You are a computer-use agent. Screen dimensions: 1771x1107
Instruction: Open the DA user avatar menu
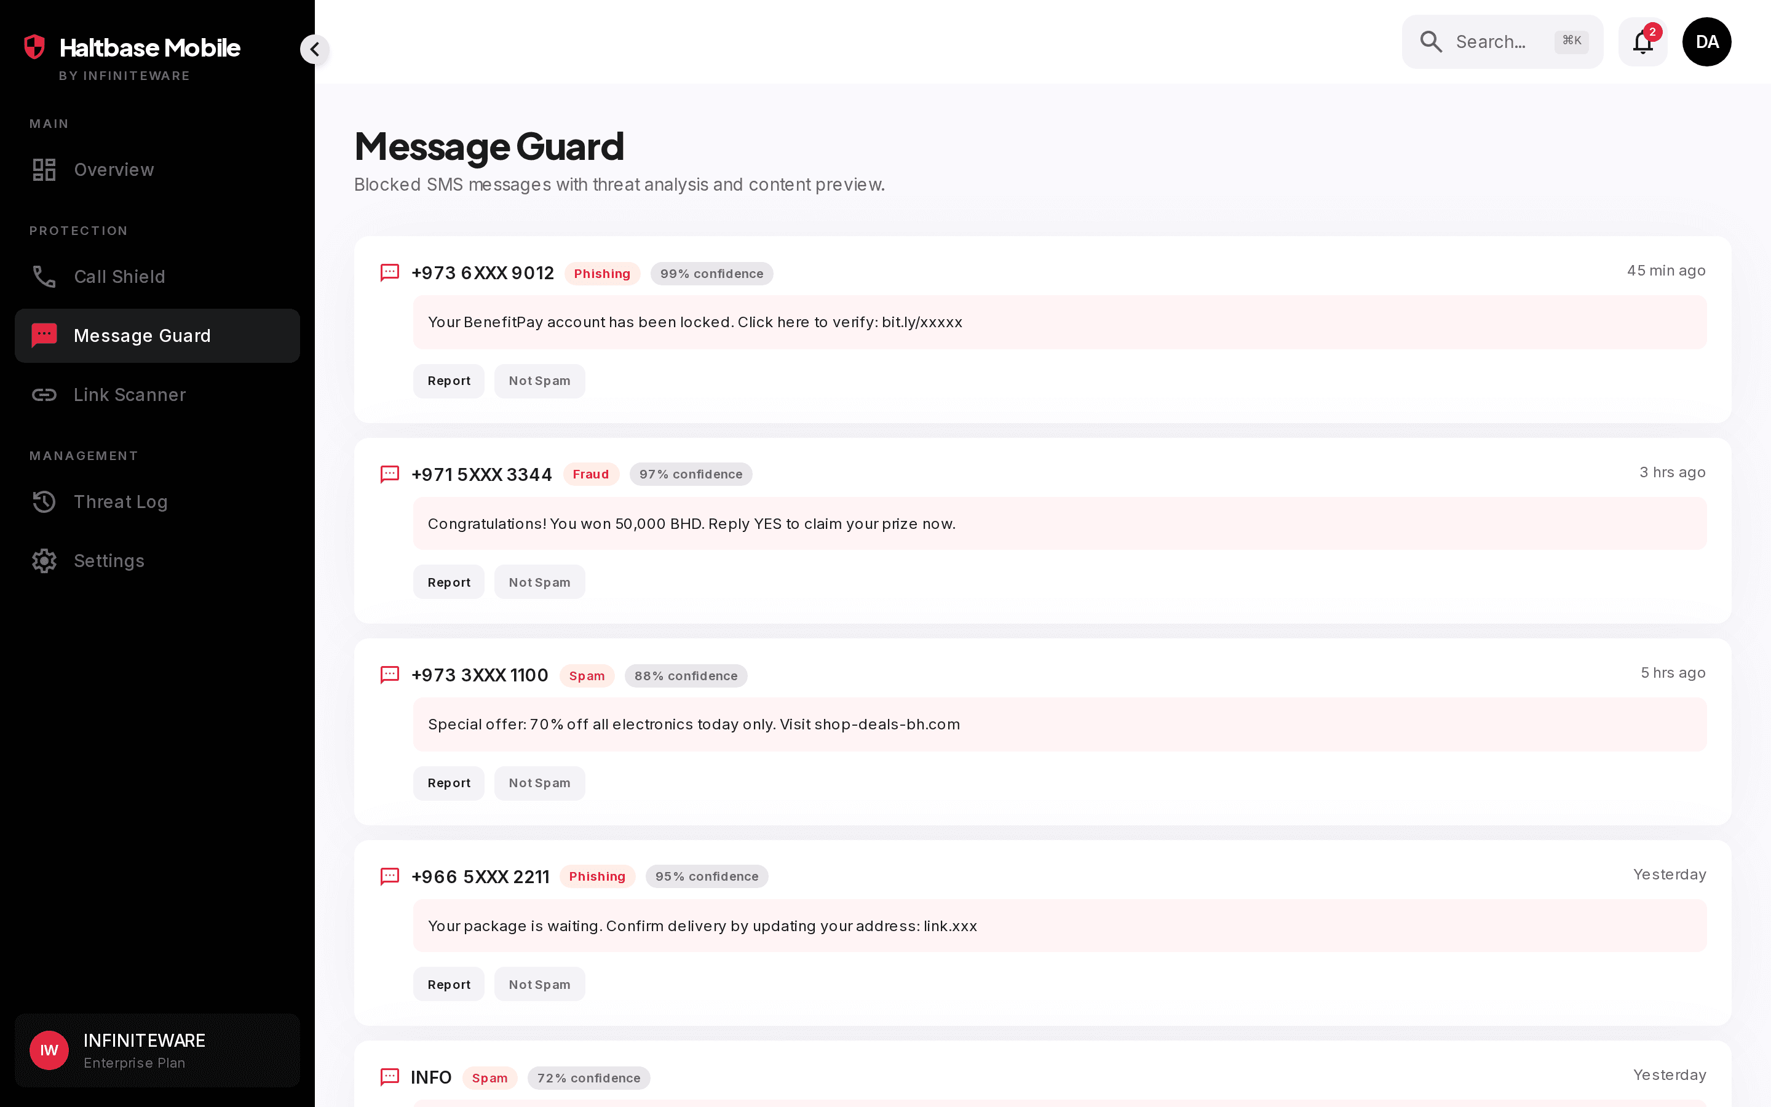coord(1706,42)
